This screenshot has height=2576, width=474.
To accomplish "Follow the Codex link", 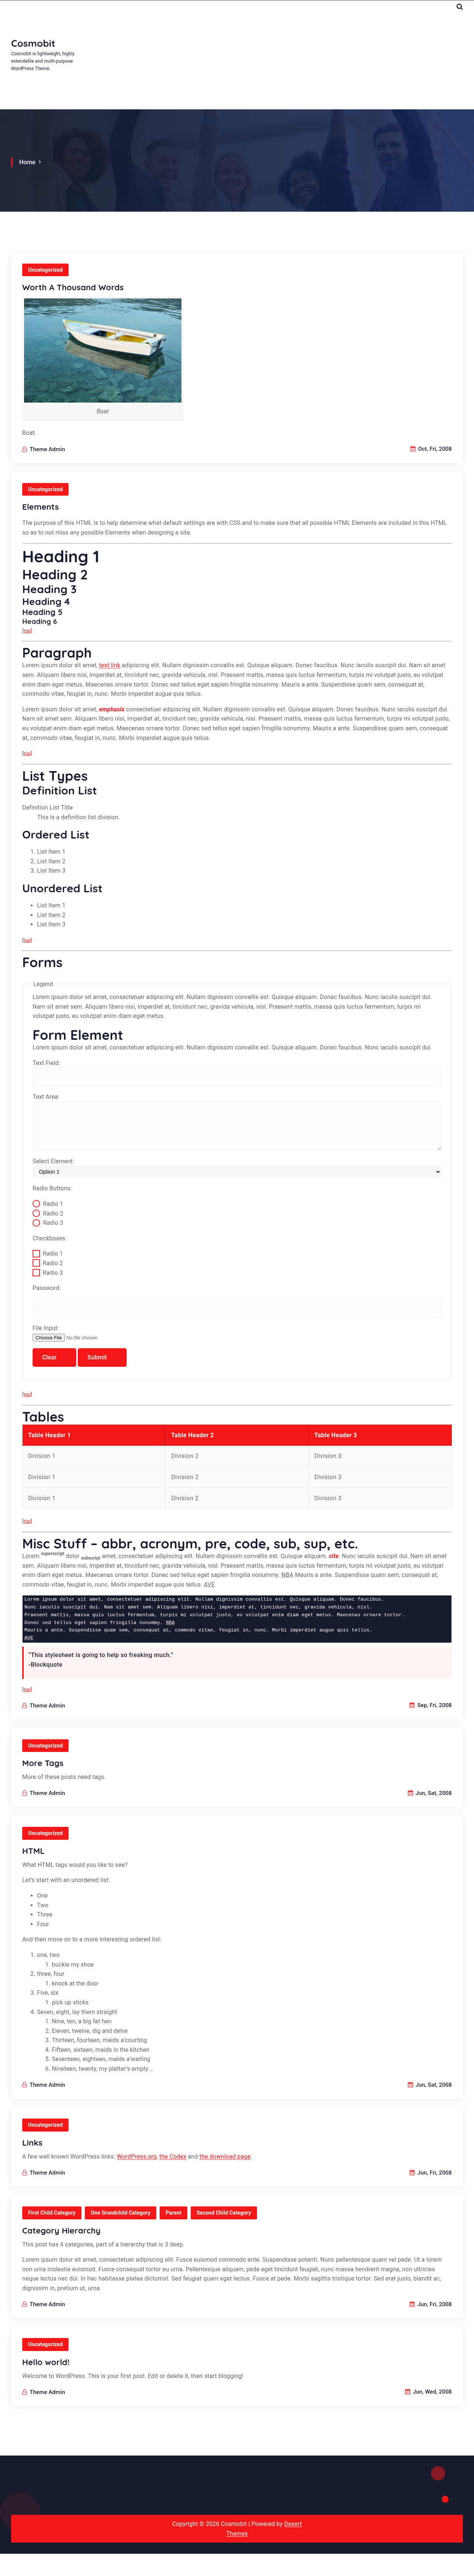I will pyautogui.click(x=173, y=2157).
